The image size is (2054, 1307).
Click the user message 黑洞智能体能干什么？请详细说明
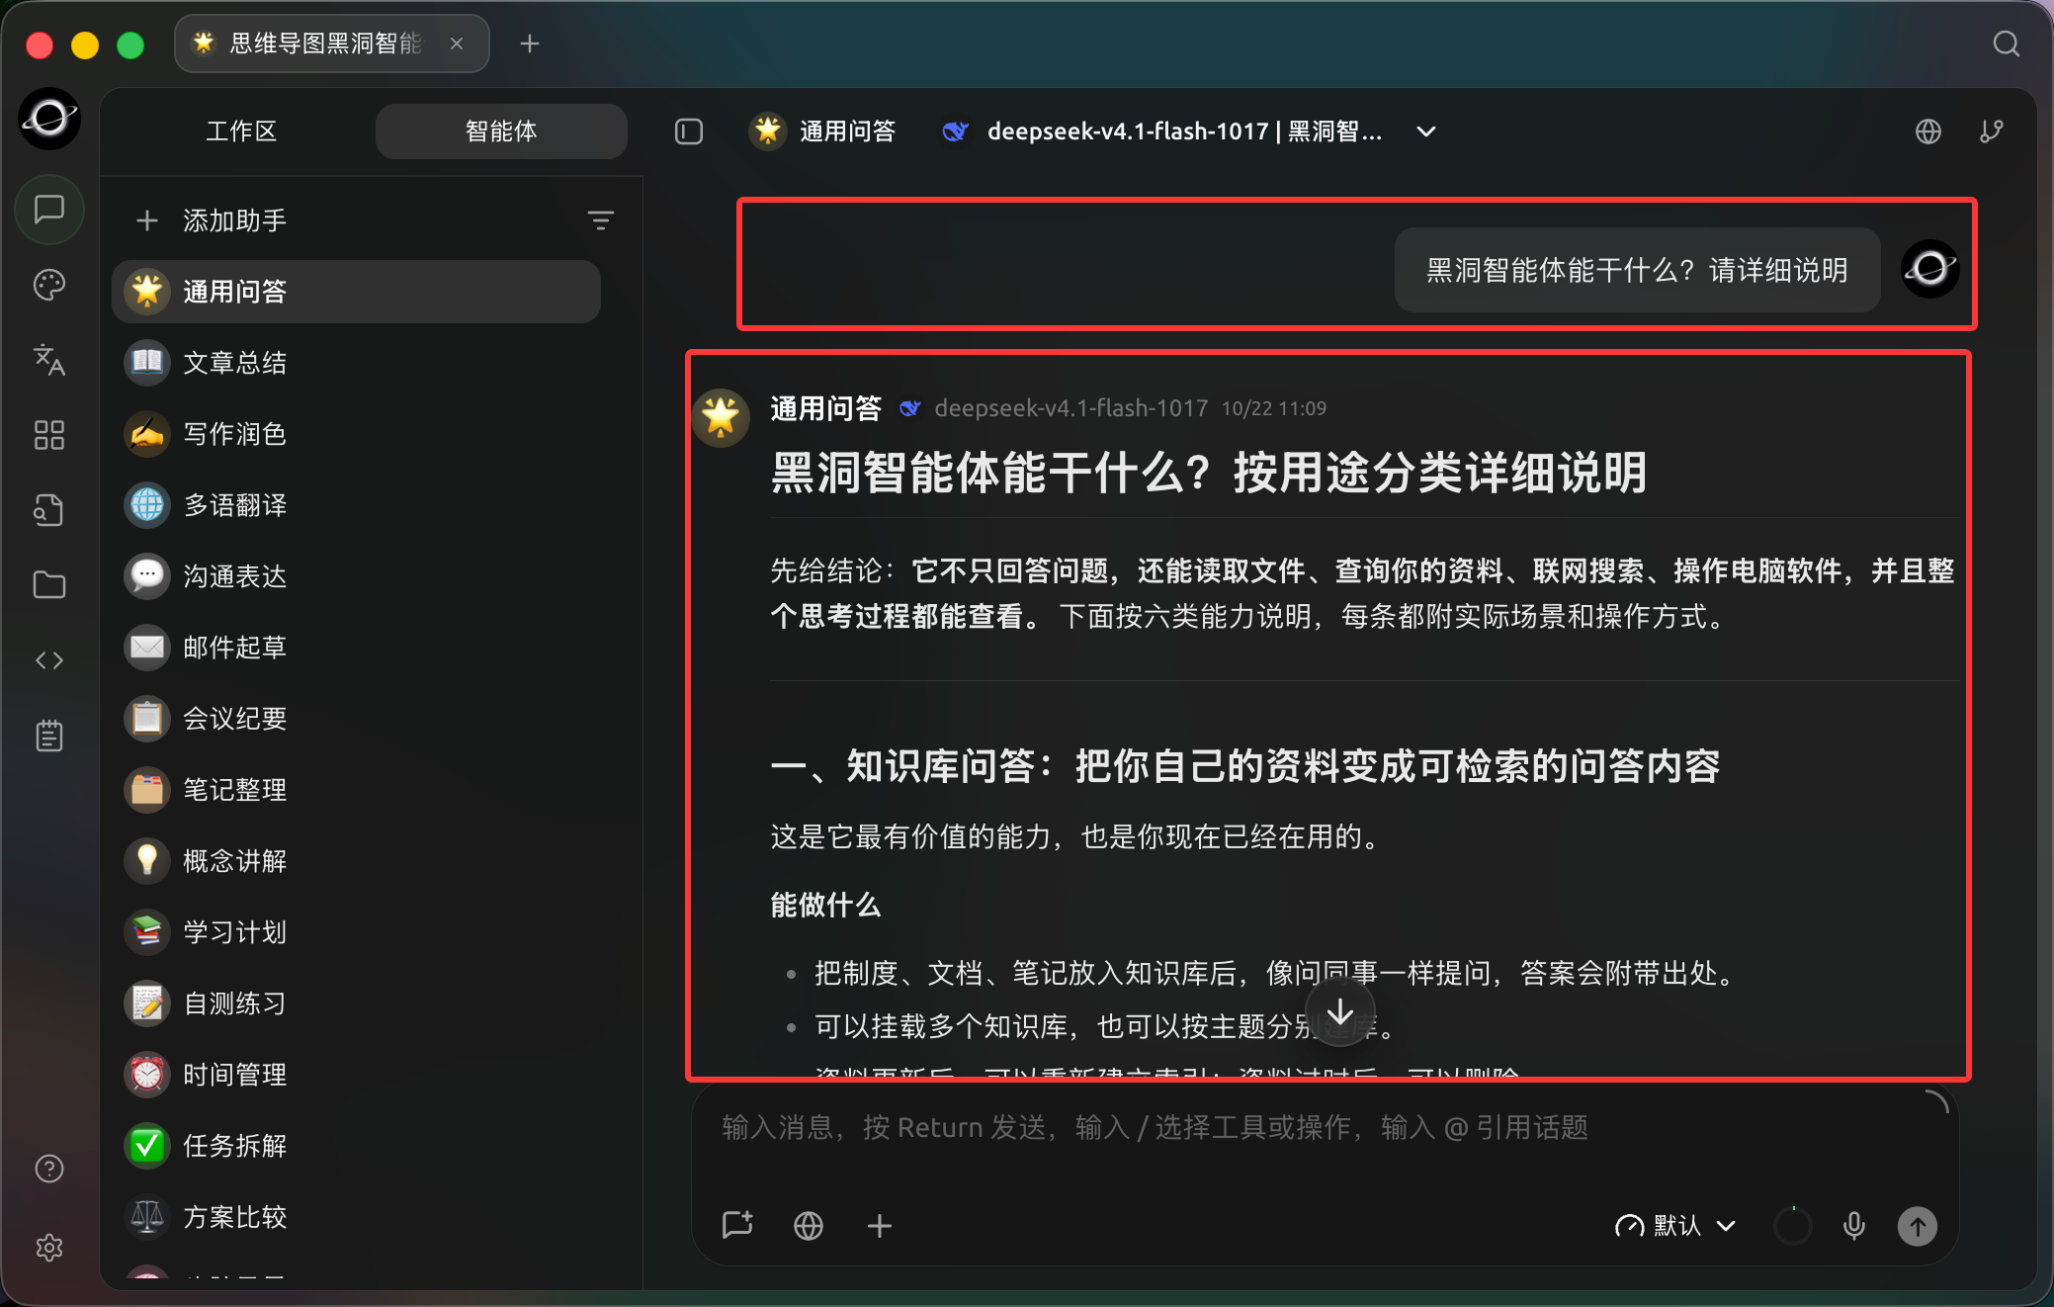1637,270
